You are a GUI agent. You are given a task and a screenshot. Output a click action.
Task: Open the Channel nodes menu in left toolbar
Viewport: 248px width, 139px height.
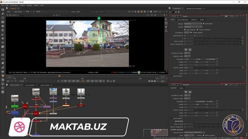coord(3,22)
